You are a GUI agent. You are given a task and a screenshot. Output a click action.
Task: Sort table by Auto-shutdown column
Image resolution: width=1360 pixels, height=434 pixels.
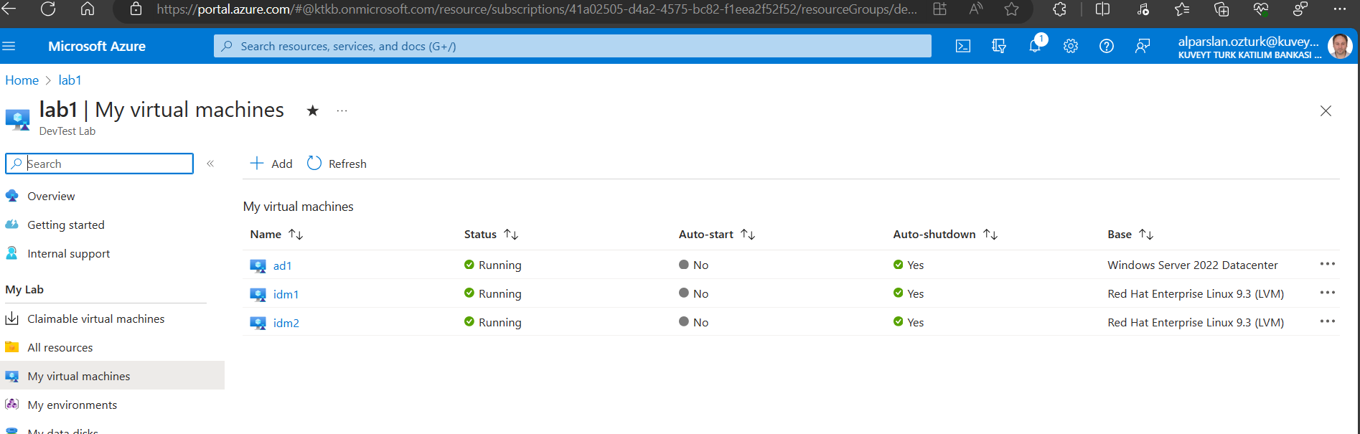[944, 235]
